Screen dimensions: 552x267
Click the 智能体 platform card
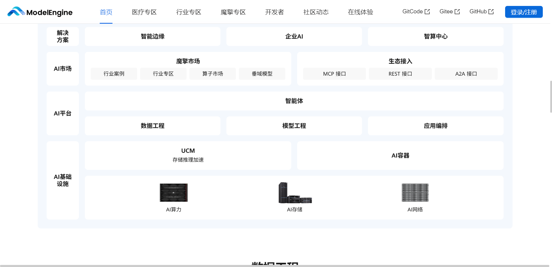click(294, 101)
